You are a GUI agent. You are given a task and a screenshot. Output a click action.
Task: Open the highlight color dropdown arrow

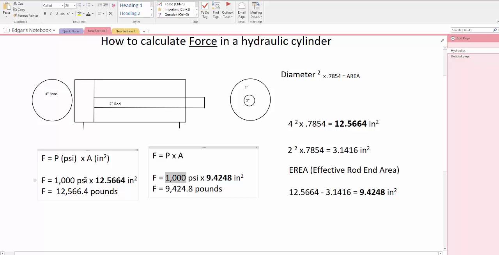pyautogui.click(x=83, y=14)
